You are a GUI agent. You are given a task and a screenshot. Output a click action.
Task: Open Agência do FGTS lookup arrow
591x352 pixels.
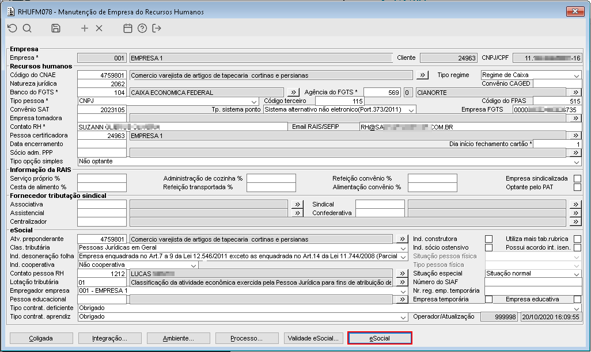(x=575, y=92)
